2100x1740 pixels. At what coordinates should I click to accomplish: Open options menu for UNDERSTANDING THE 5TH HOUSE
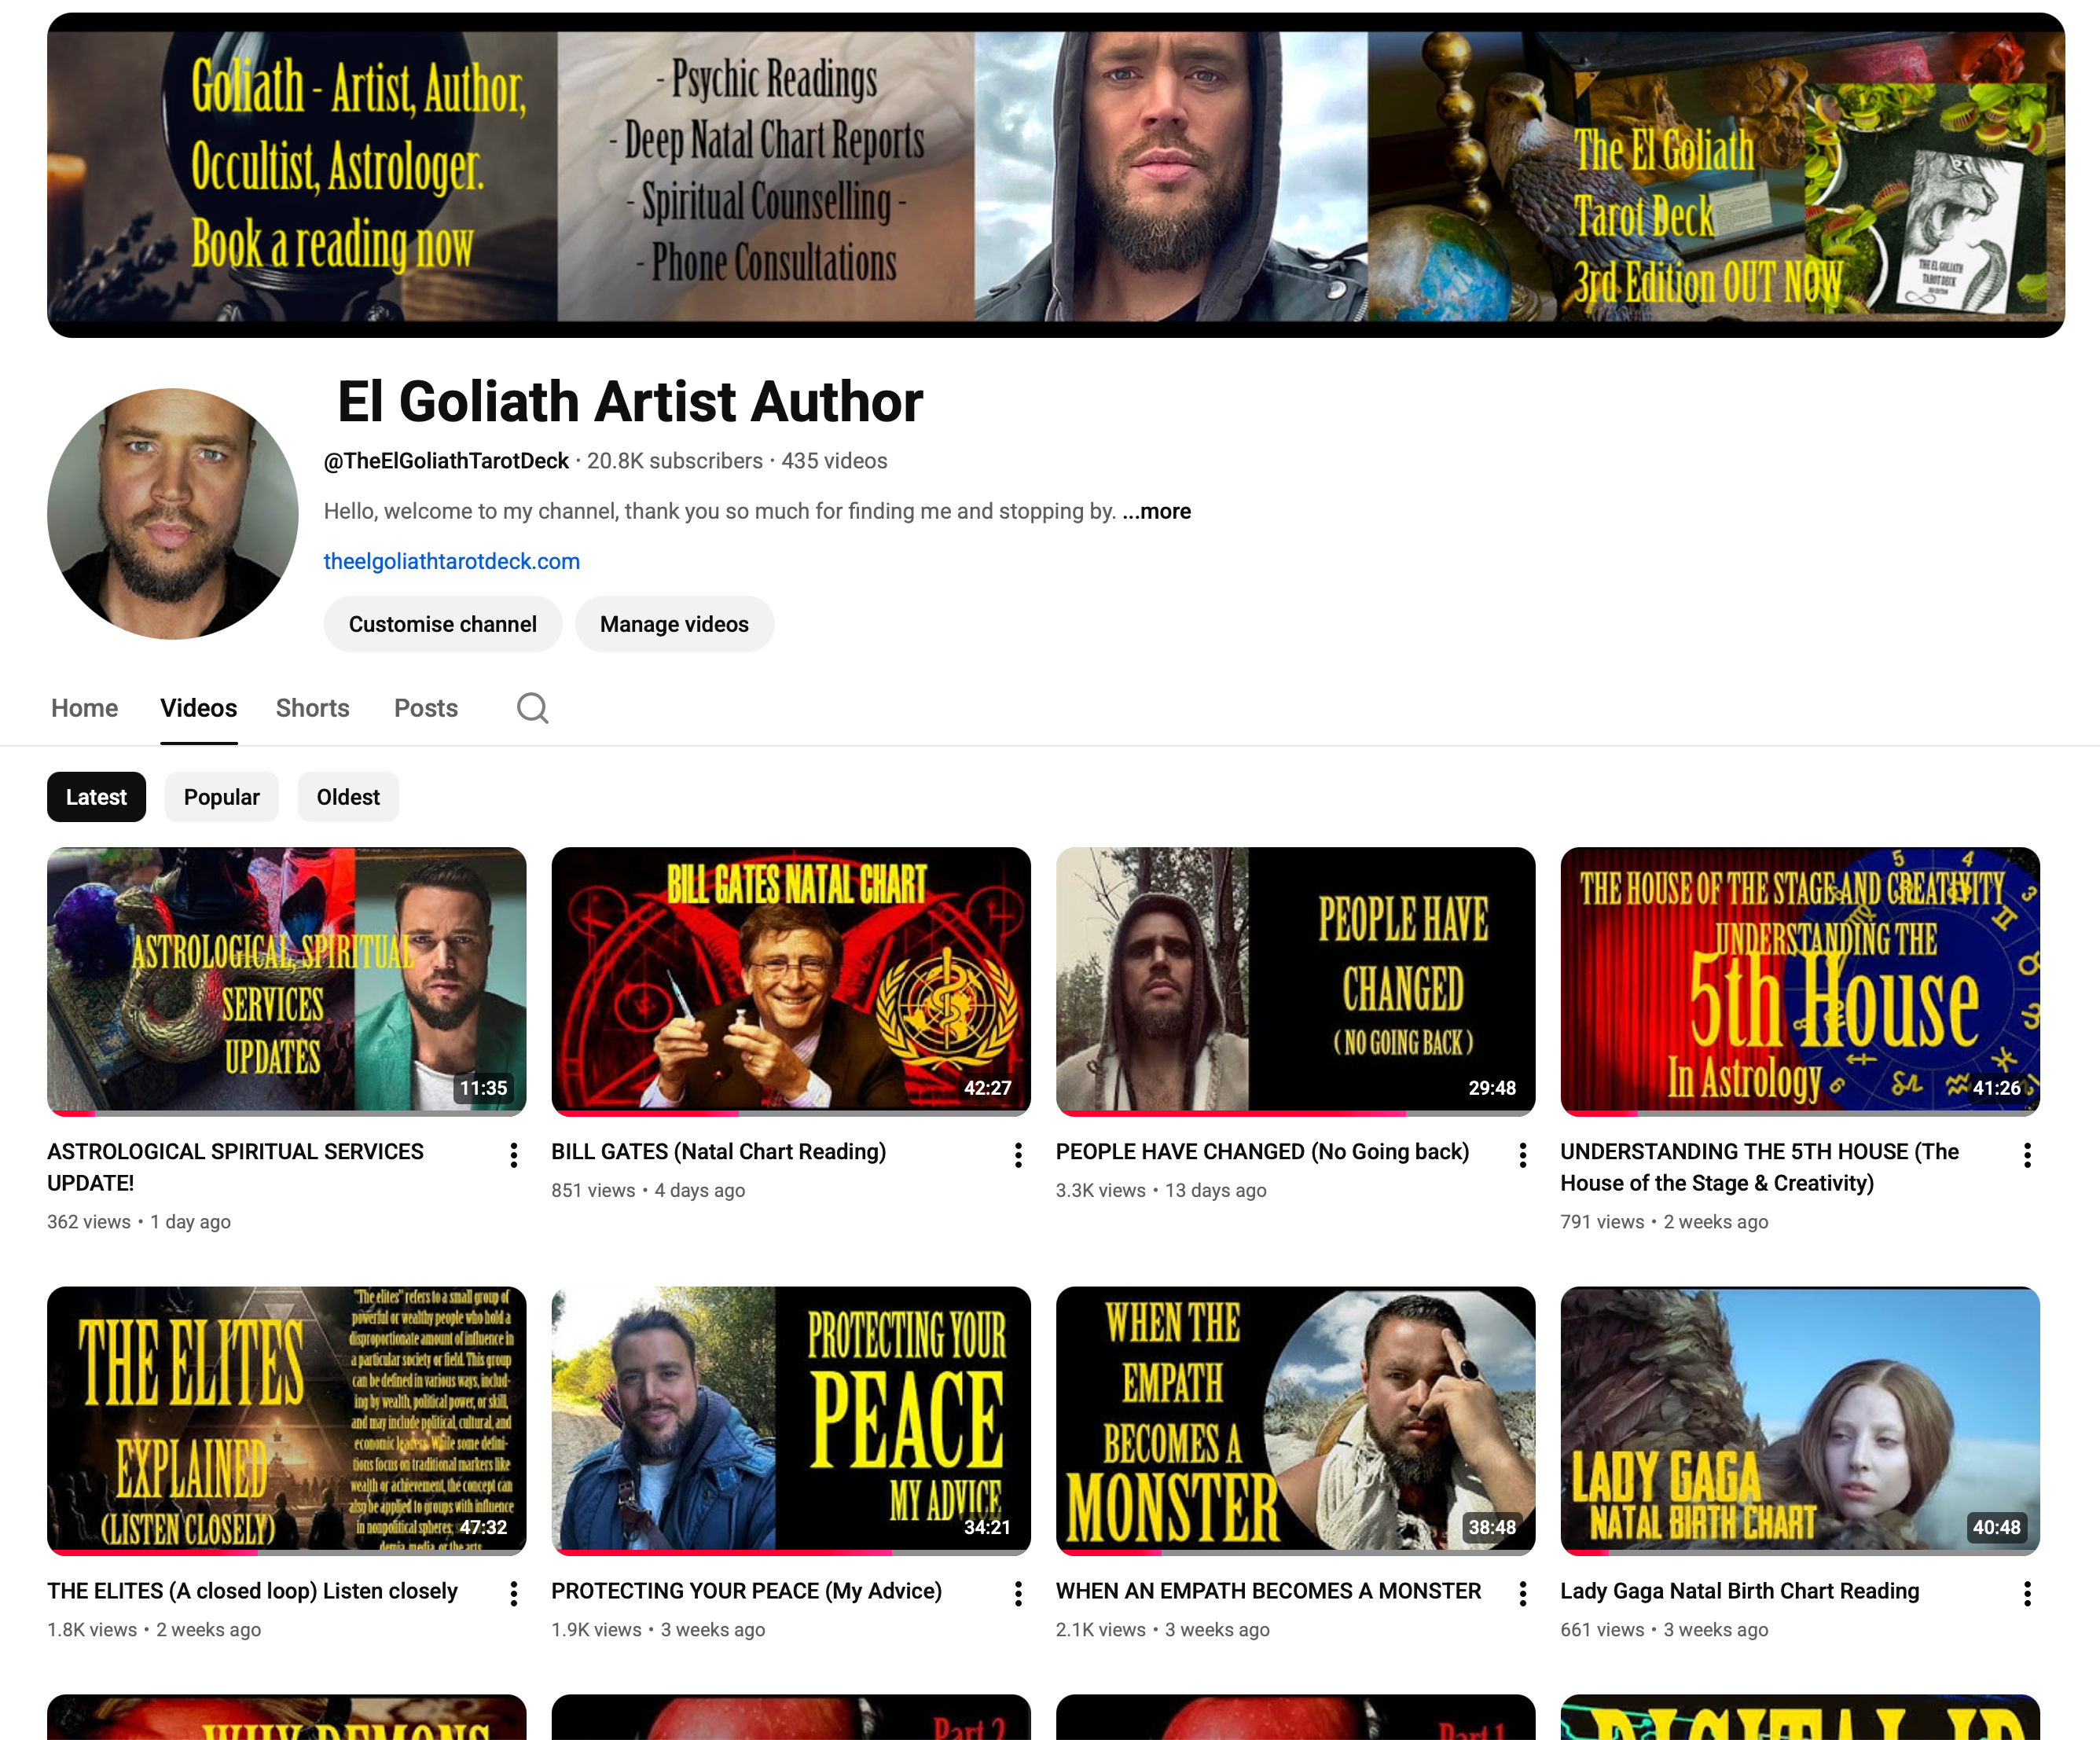coord(2028,1155)
